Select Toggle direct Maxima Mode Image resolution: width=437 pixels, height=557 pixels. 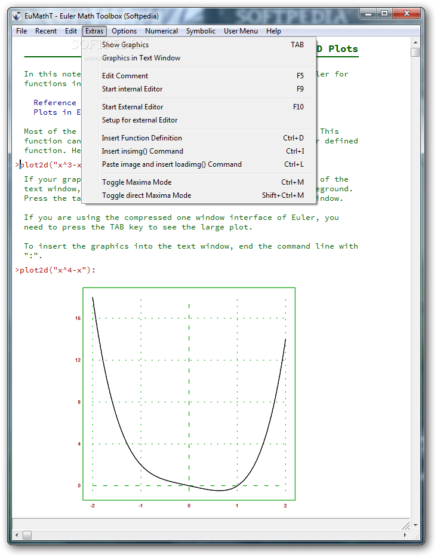tap(199, 195)
